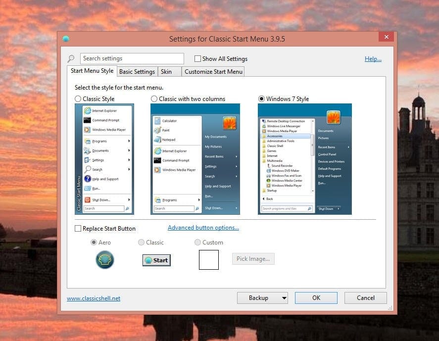Select the Classic Style radio button
This screenshot has width=439, height=341.
[x=78, y=99]
